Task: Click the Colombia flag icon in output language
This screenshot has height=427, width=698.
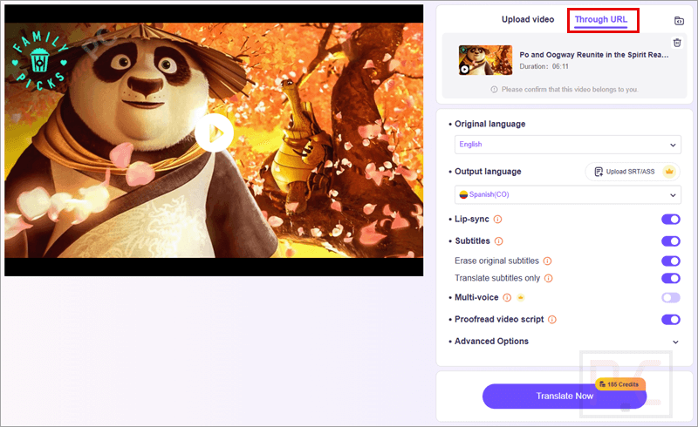Action: (463, 195)
